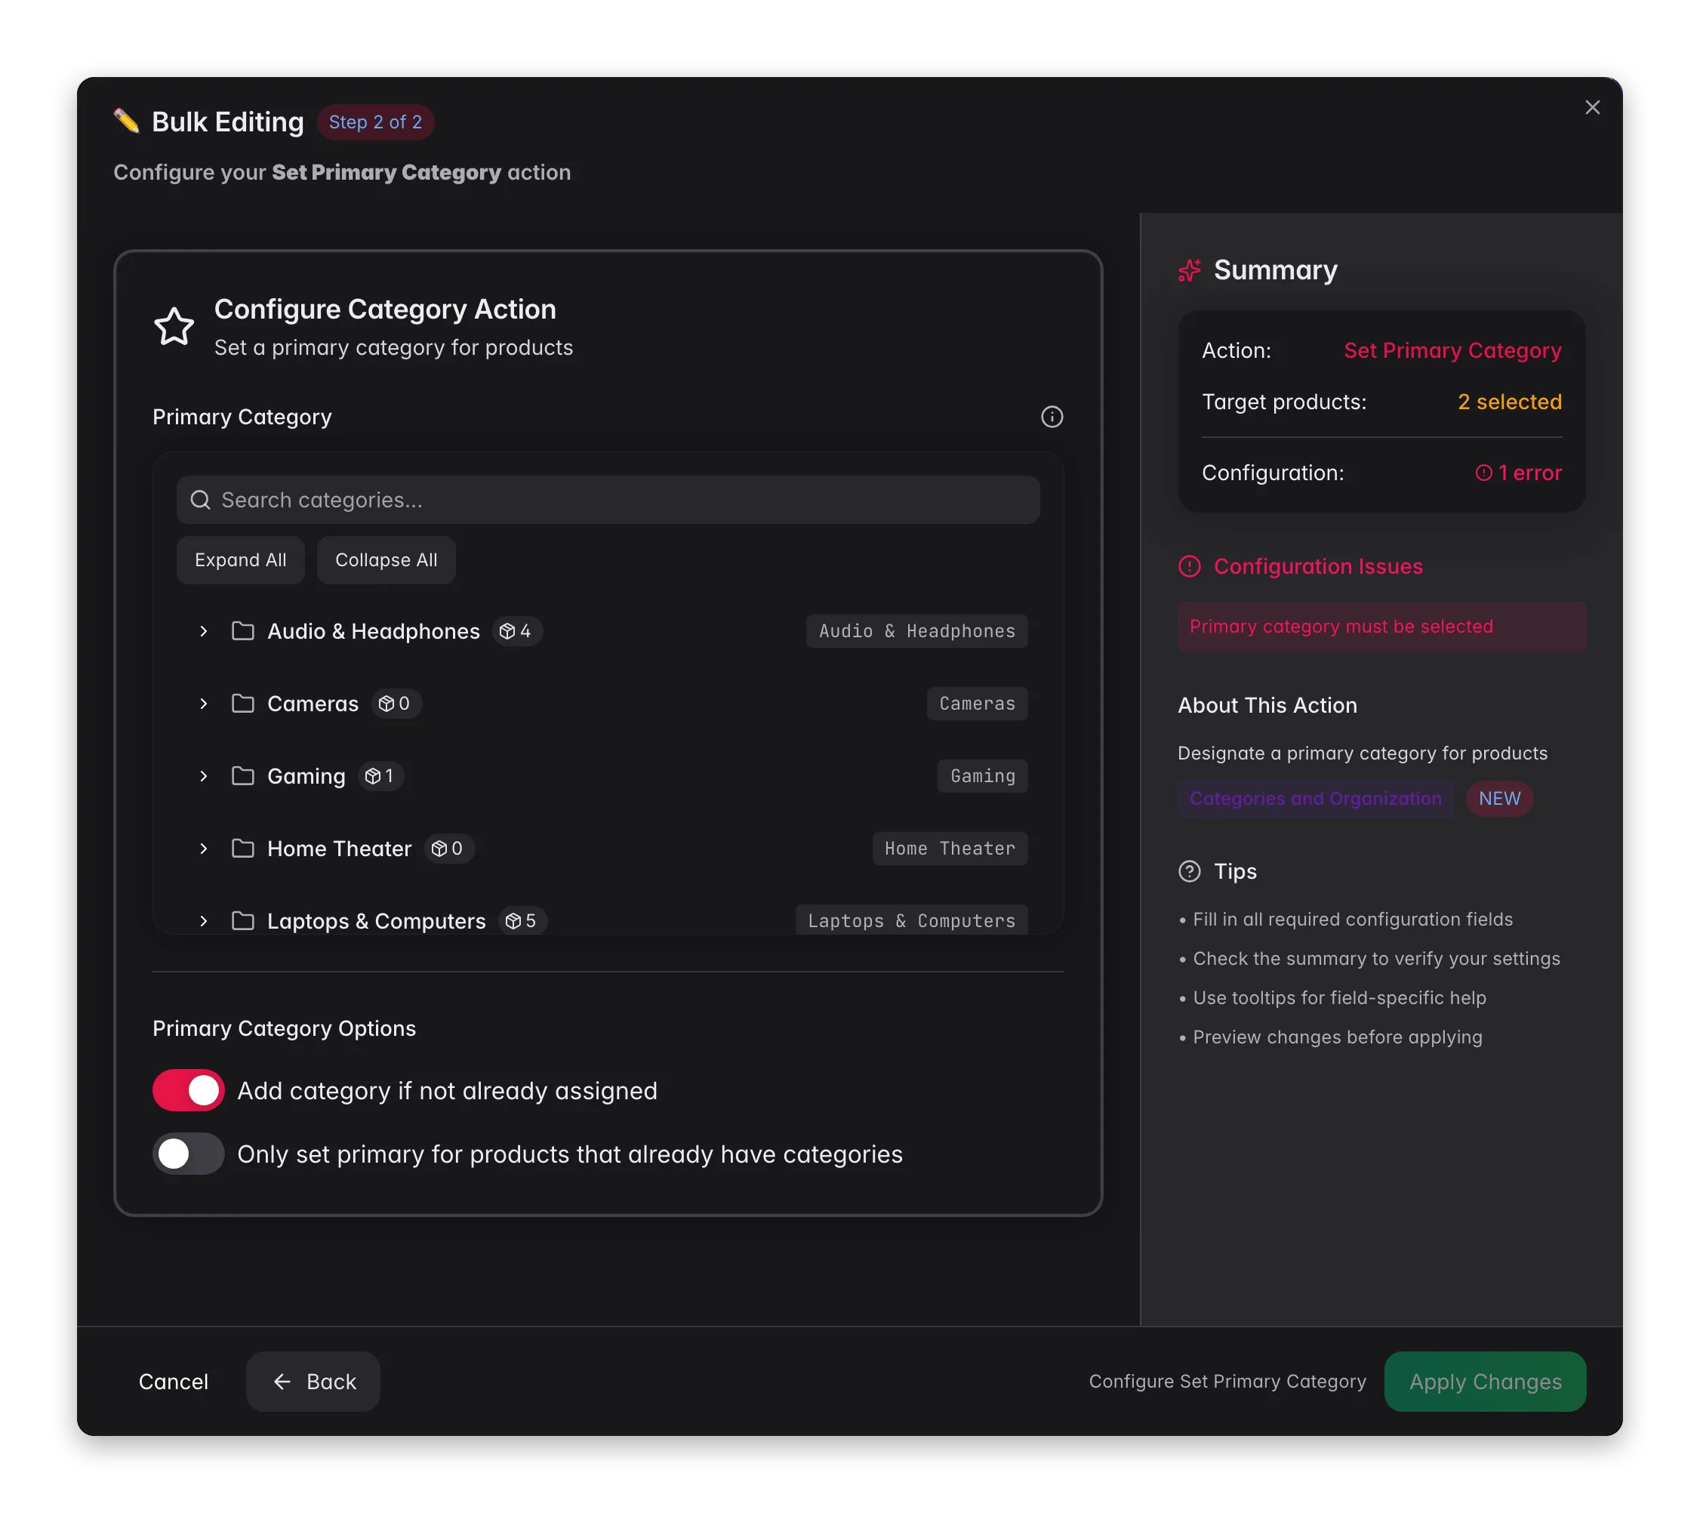Click the NEW badge
Image resolution: width=1700 pixels, height=1513 pixels.
(x=1498, y=799)
